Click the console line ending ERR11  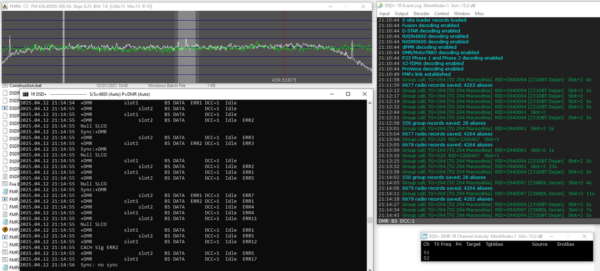(x=138, y=218)
